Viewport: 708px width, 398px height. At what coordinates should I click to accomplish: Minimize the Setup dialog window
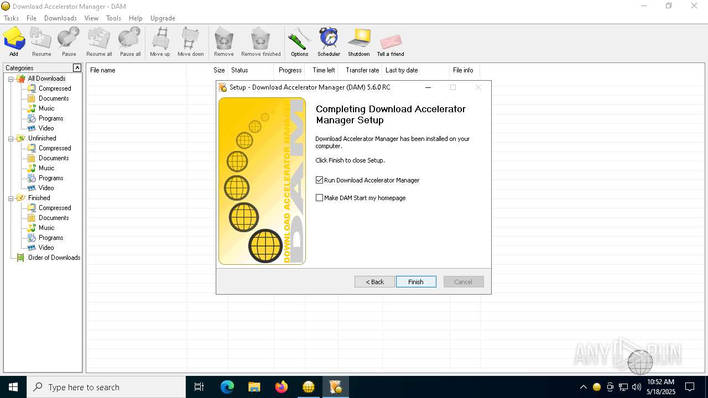(x=428, y=87)
